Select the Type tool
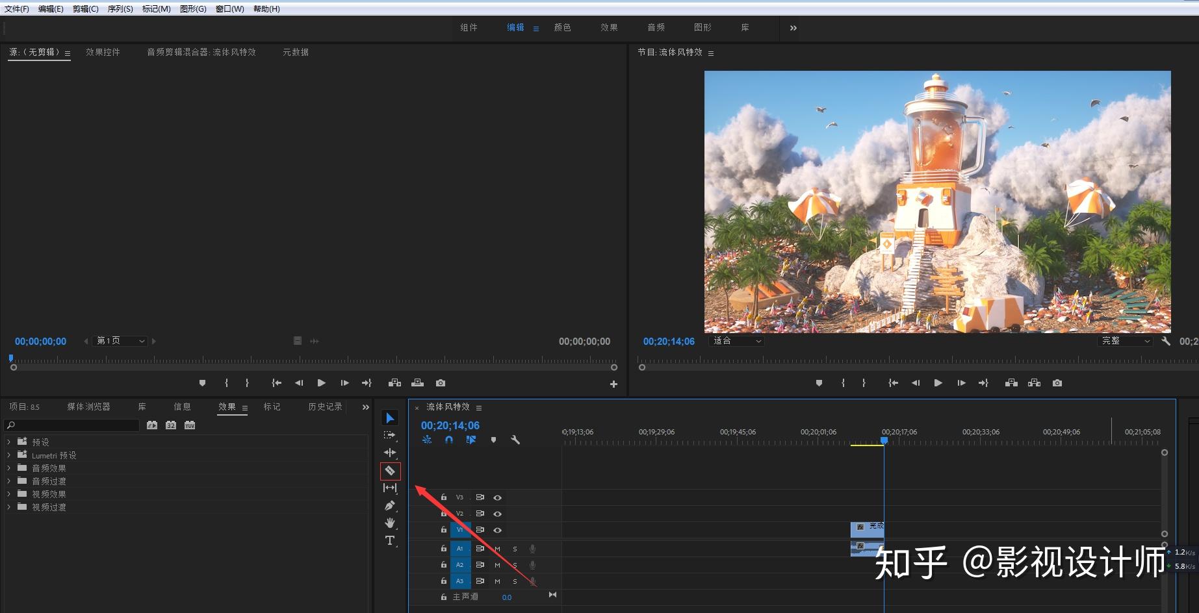Screen dimensions: 1199x613 click(390, 540)
